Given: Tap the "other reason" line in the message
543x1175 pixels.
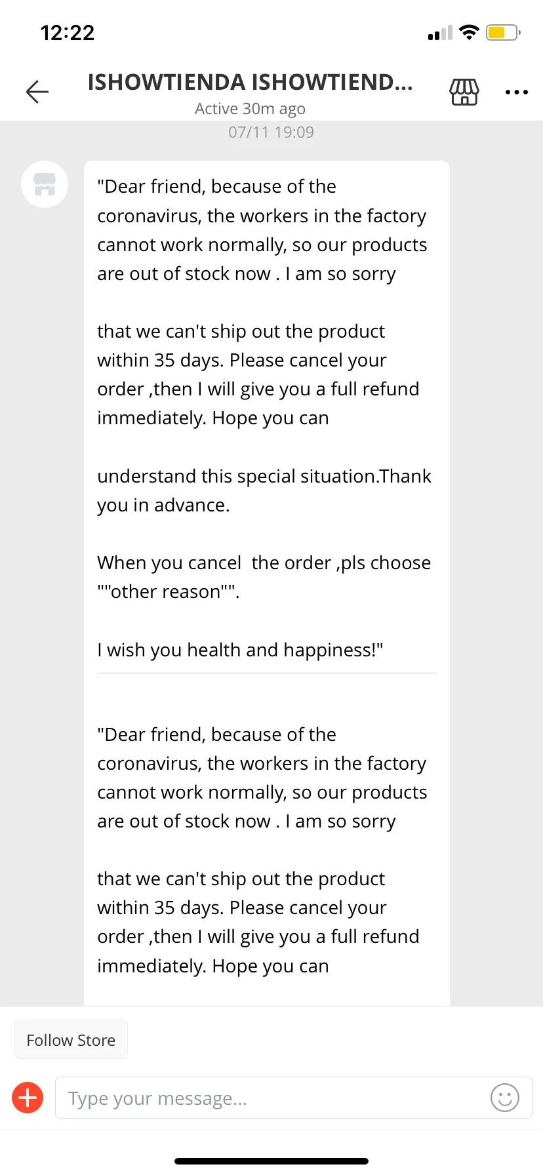Looking at the screenshot, I should coord(169,591).
